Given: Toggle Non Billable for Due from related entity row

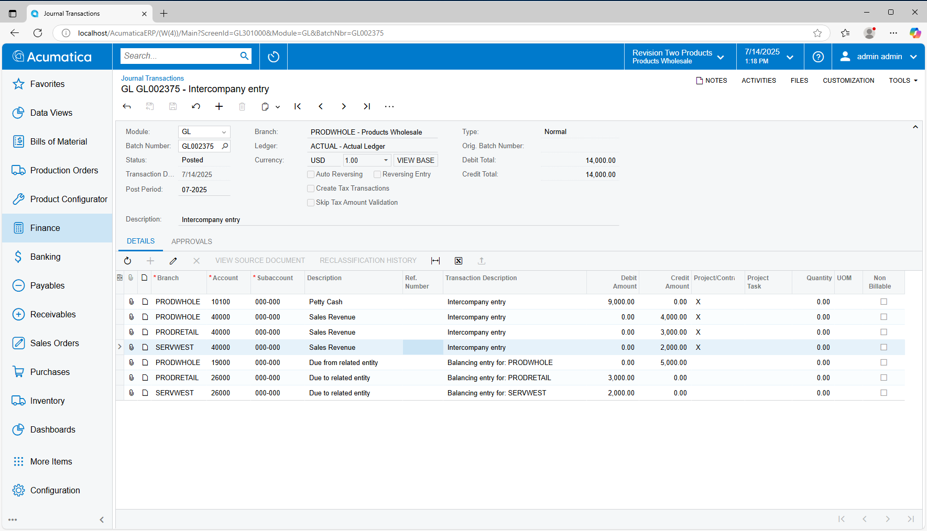Looking at the screenshot, I should coord(884,362).
